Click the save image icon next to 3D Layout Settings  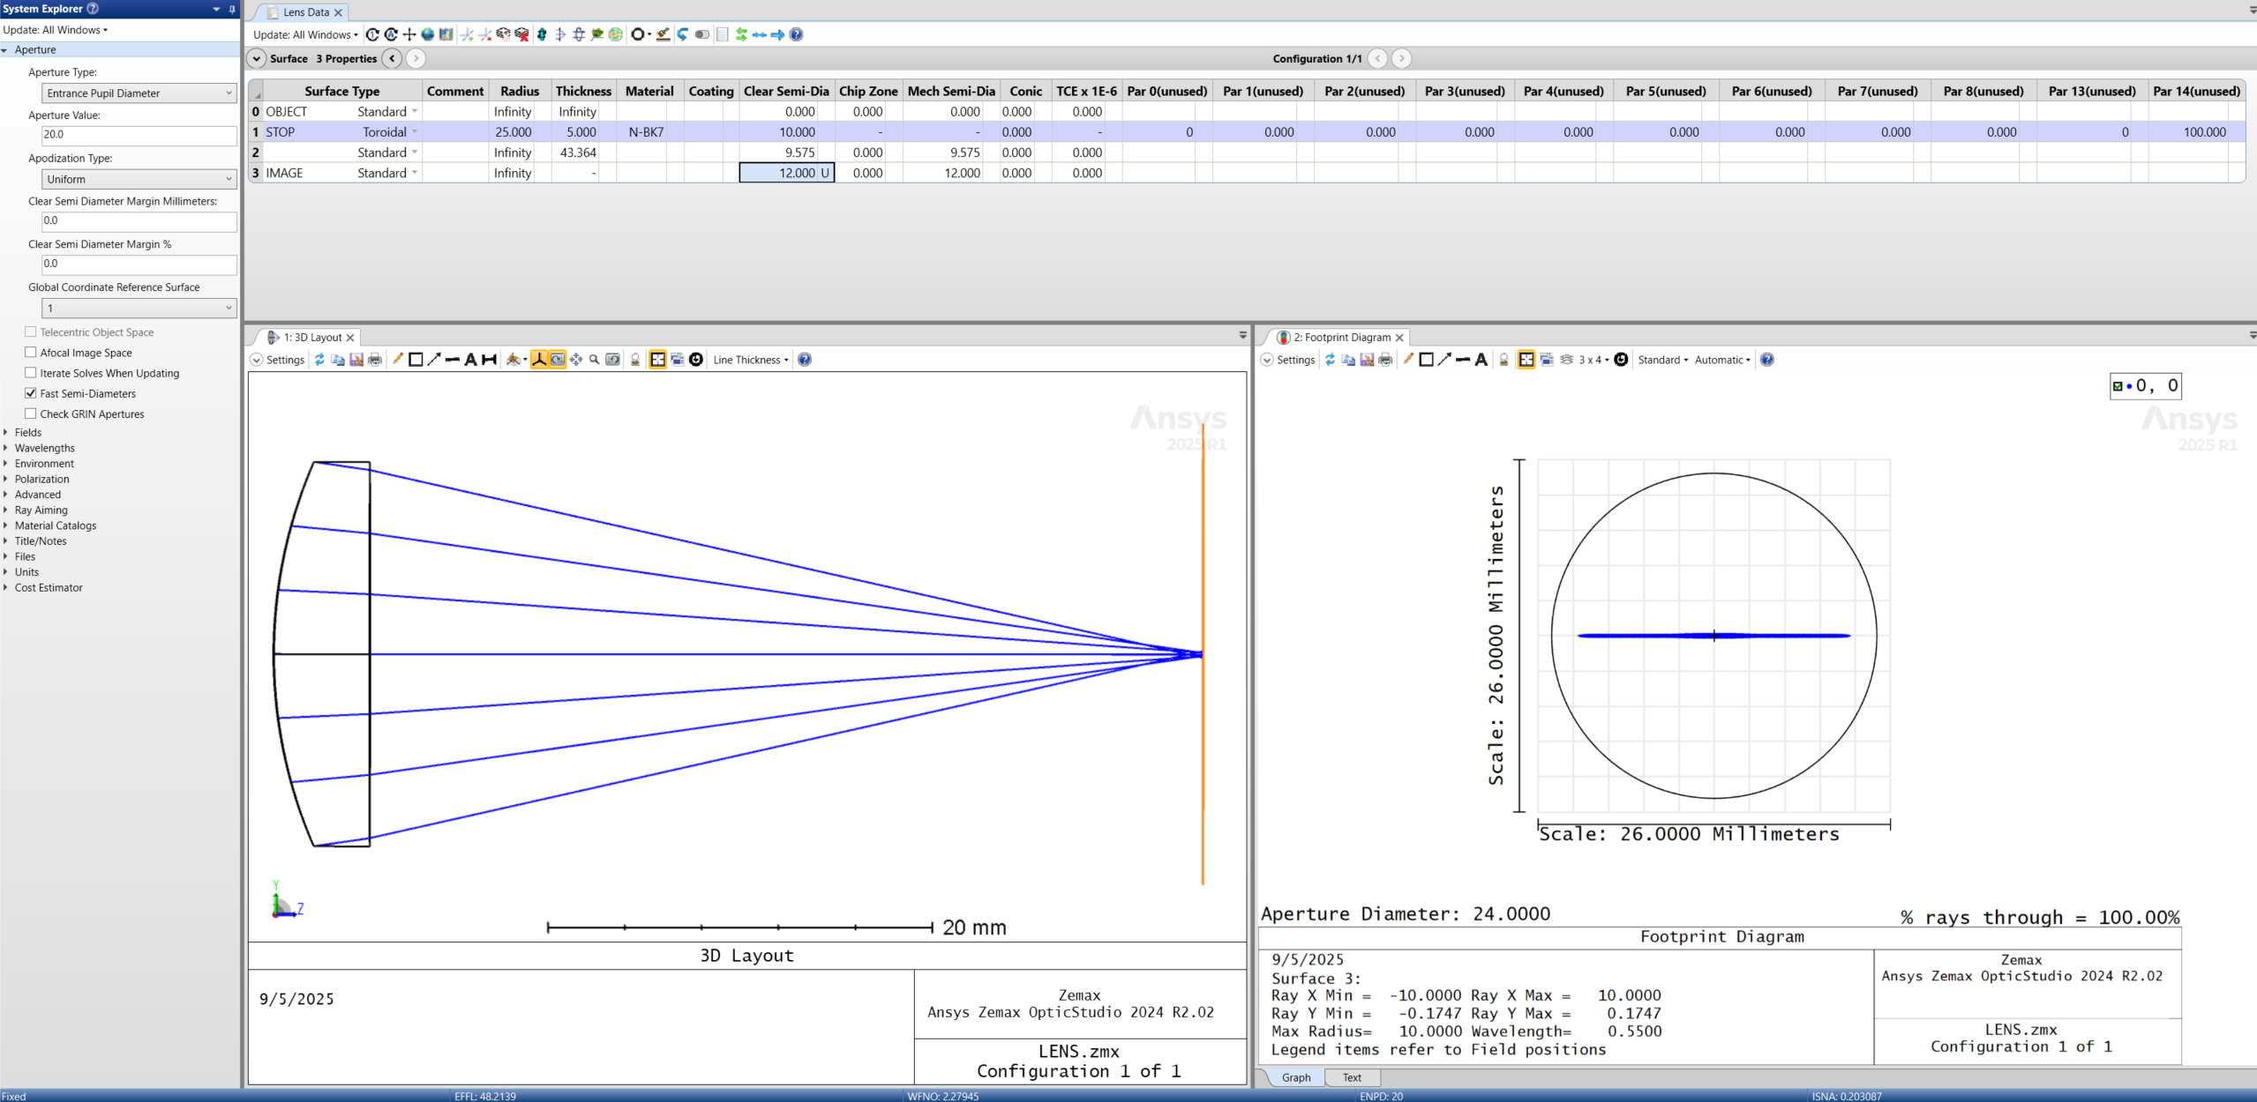(x=356, y=360)
